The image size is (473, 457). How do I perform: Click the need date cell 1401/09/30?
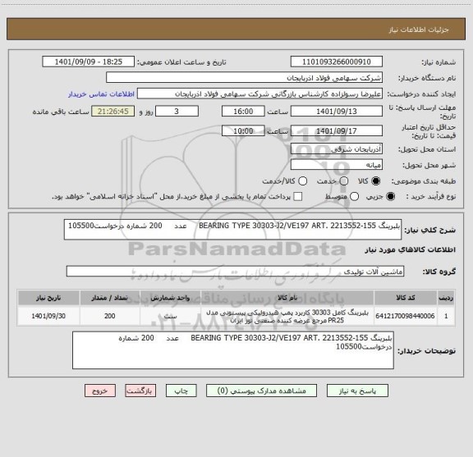(x=48, y=316)
